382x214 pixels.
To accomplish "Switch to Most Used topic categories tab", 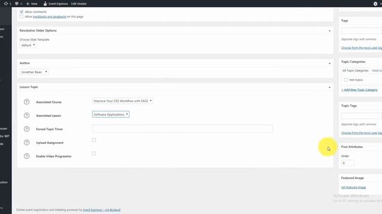I will click(x=377, y=71).
